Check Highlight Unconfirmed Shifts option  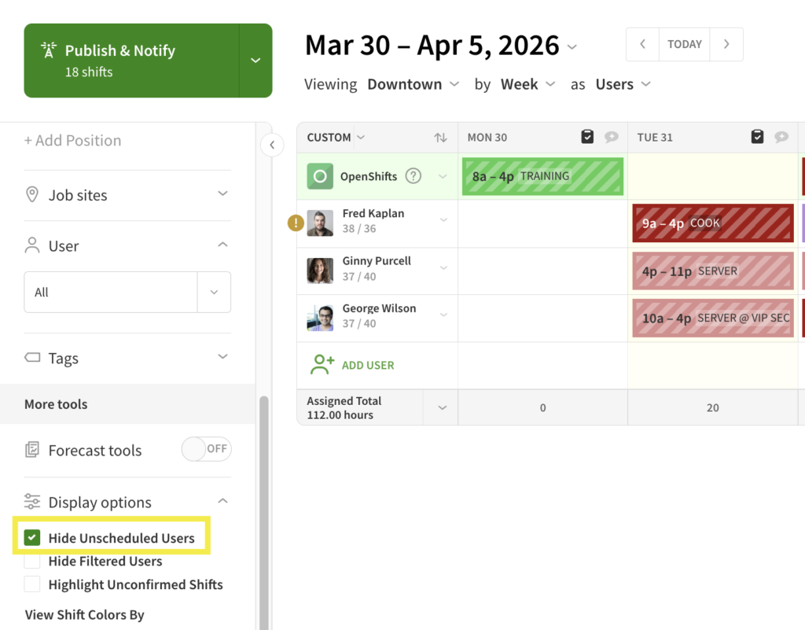(x=32, y=584)
